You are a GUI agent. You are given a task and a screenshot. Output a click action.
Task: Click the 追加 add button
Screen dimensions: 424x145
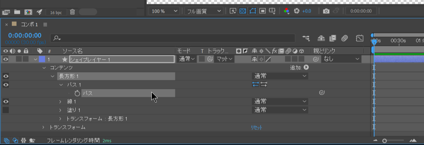pos(306,67)
